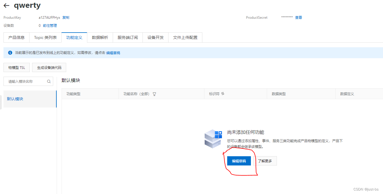Viewport: 383px width, 194px height.
Task: Open the filter icon beside 功能名称（全部）
Action: click(x=154, y=94)
